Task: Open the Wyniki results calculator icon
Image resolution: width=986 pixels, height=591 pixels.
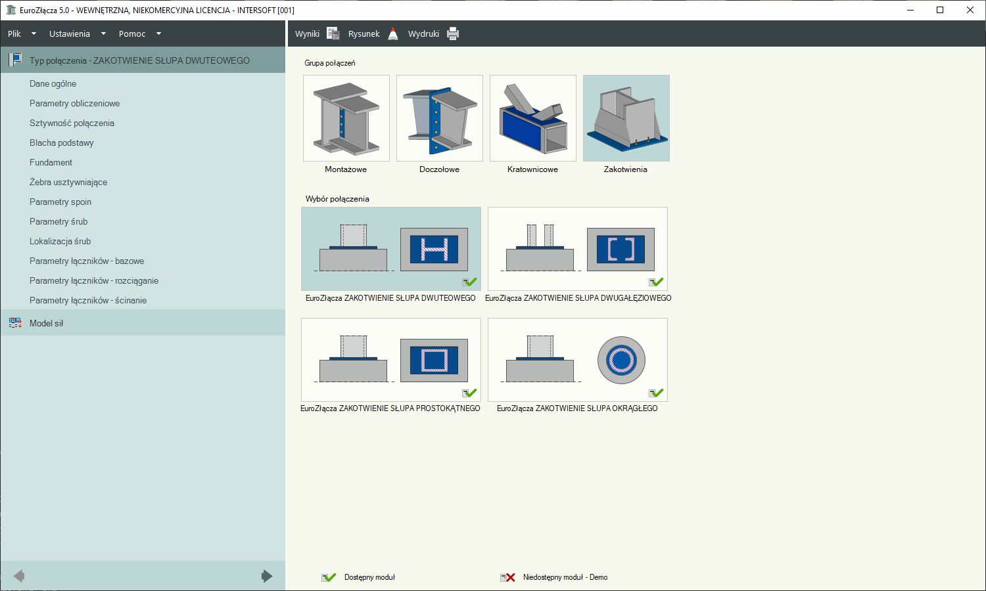Action: [333, 33]
